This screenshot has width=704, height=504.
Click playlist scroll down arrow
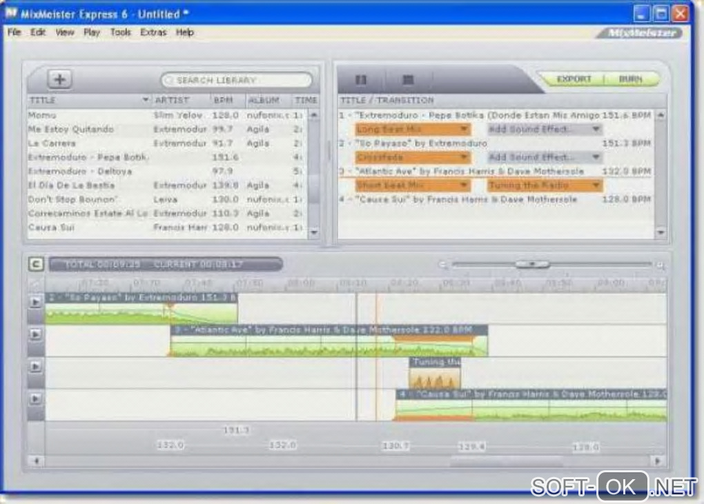coord(661,232)
